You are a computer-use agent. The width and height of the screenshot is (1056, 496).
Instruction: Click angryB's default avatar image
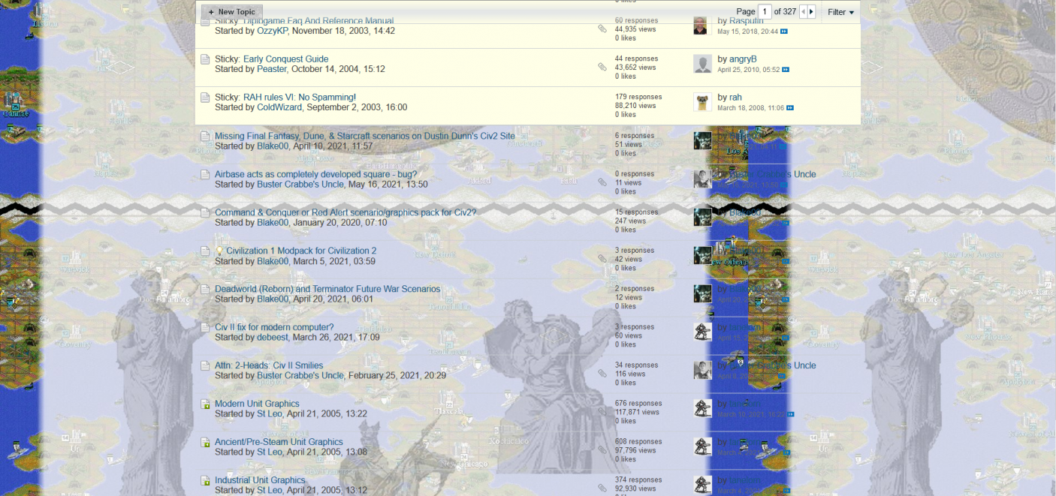tap(702, 65)
